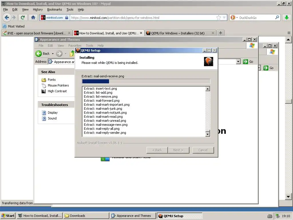Switch to the iPXE open source tab
This screenshot has width=293, height=220.
click(x=37, y=33)
